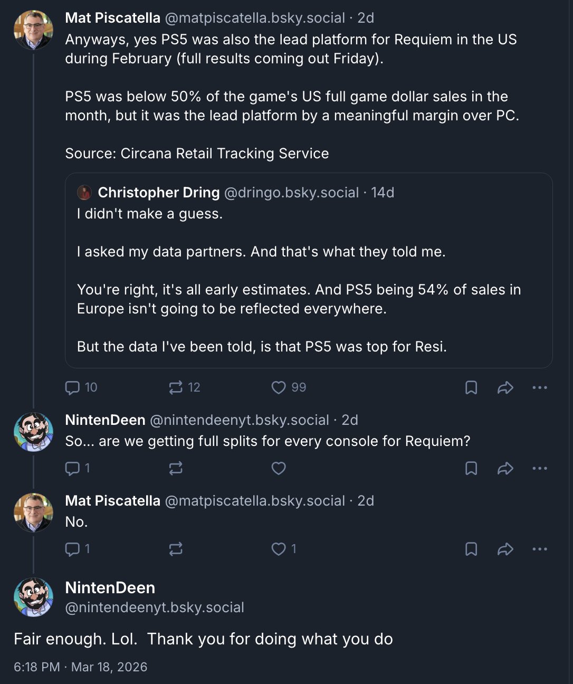Like NintenDeen's post about full splits
This screenshot has width=573, height=684.
coord(279,468)
